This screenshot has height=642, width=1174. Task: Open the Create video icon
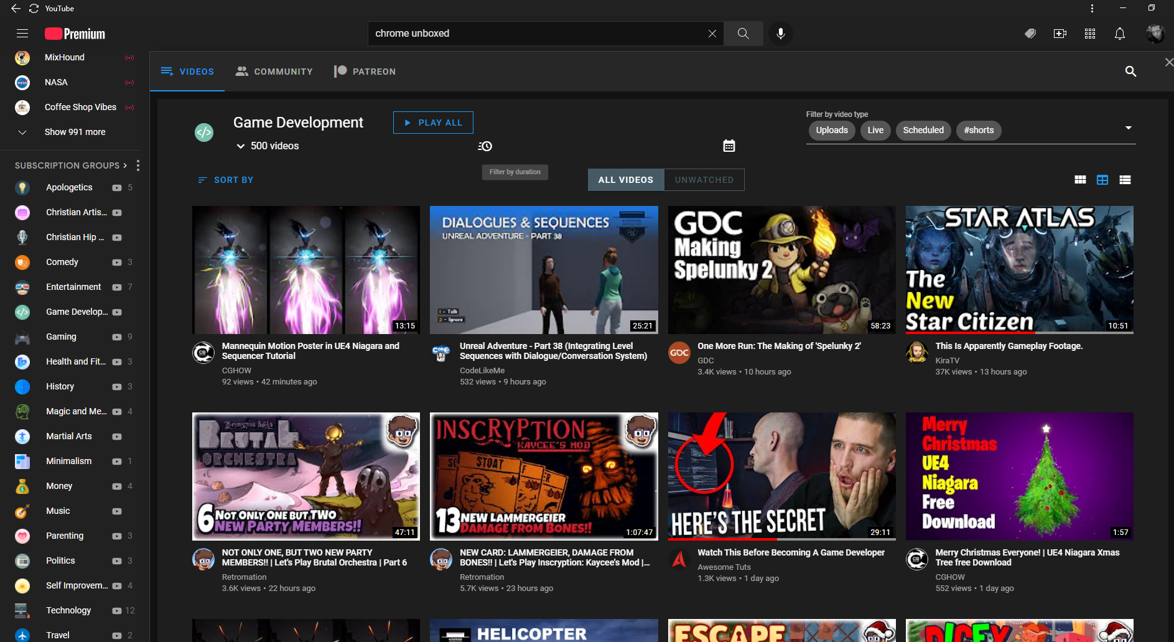coord(1060,34)
